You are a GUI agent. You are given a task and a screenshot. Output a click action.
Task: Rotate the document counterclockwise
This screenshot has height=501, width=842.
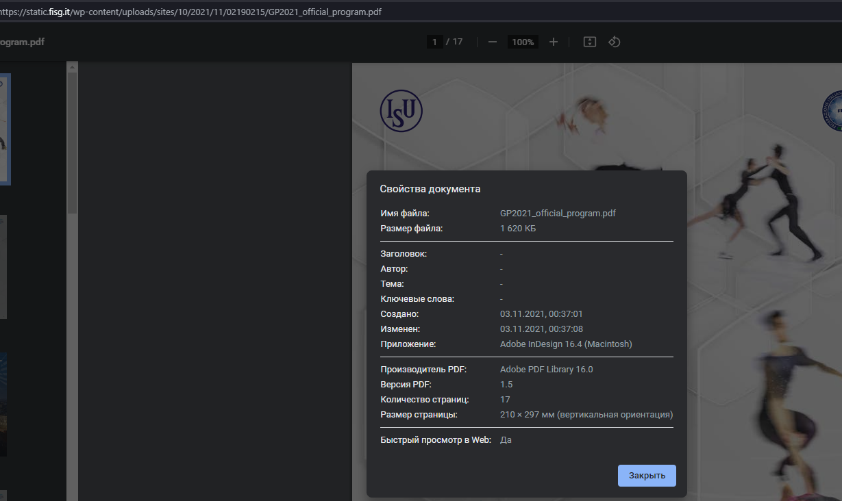pyautogui.click(x=615, y=42)
